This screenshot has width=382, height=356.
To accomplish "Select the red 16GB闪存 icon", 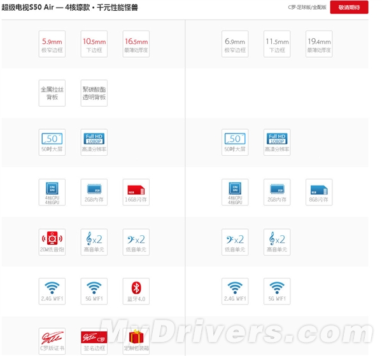I will pyautogui.click(x=136, y=192).
